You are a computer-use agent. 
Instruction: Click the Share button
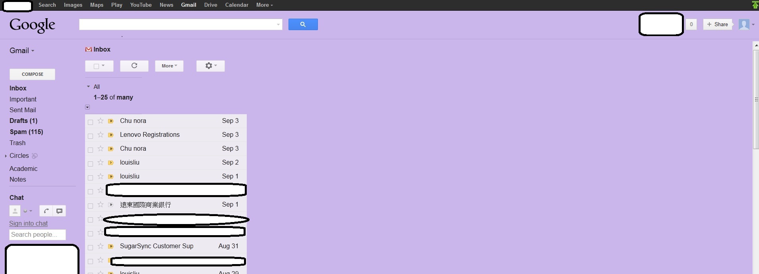[717, 24]
